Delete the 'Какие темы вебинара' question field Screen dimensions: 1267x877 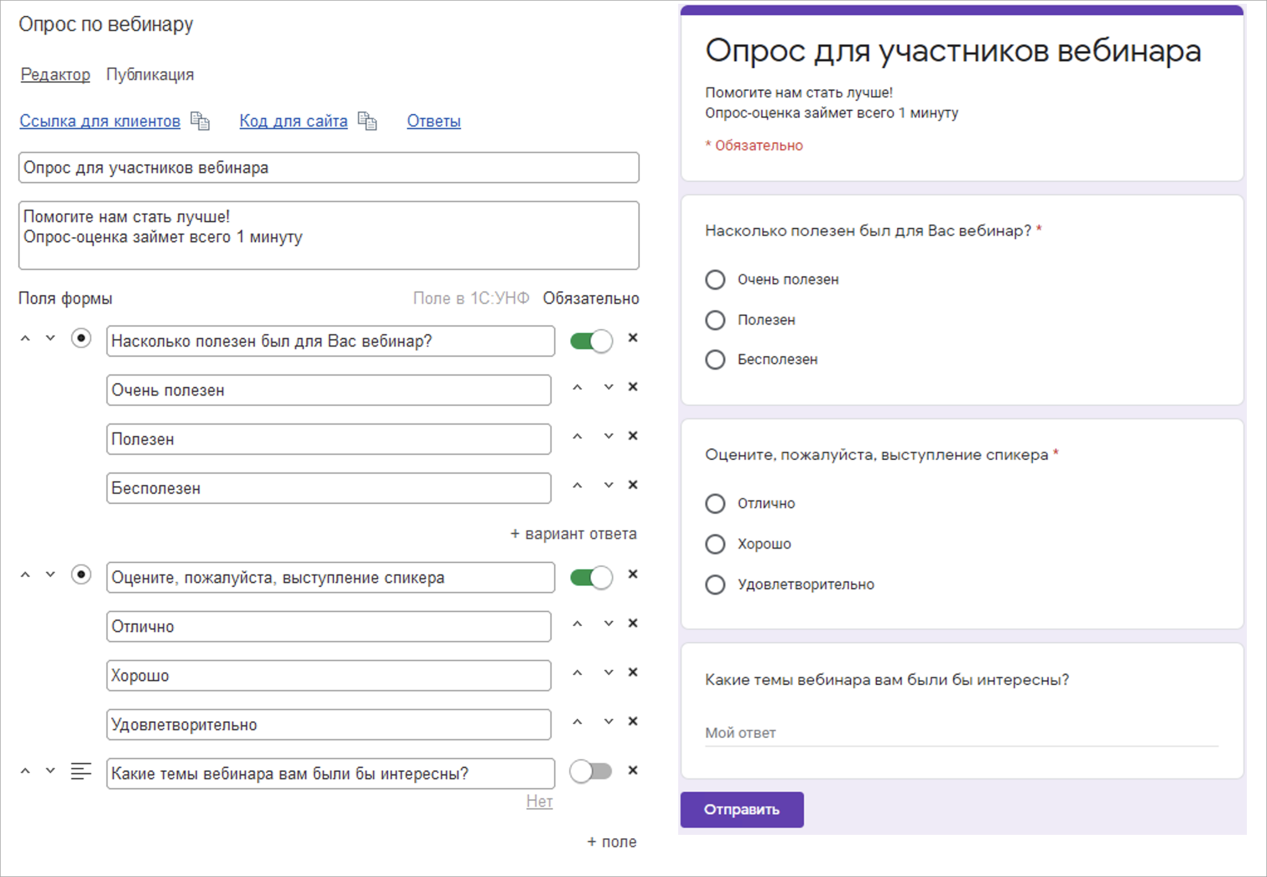coord(633,771)
